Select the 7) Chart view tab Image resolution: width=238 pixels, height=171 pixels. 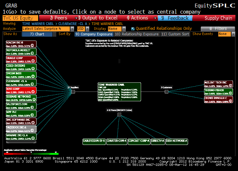point(37,34)
